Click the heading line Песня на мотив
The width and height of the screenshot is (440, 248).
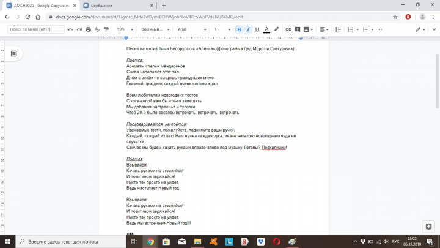click(211, 48)
